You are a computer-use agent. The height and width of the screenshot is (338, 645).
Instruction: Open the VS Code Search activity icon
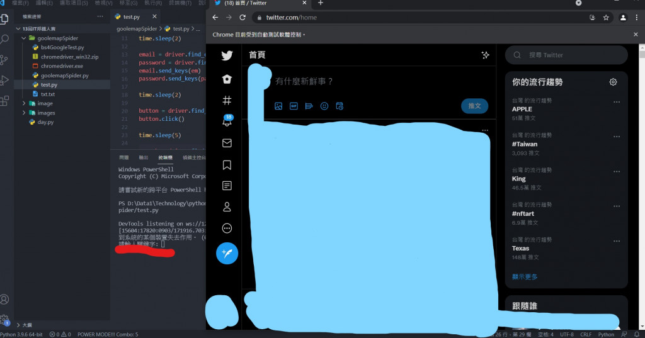4,40
